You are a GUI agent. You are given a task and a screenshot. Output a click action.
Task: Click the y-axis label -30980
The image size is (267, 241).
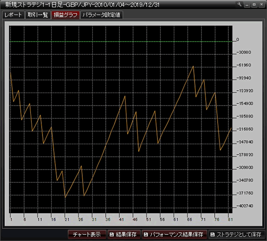(x=244, y=53)
